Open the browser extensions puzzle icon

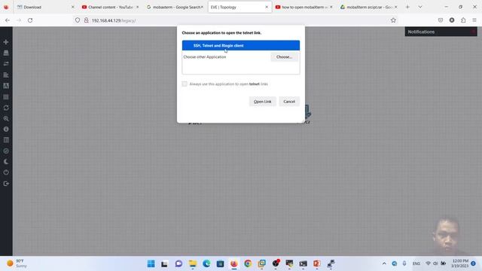[463, 20]
